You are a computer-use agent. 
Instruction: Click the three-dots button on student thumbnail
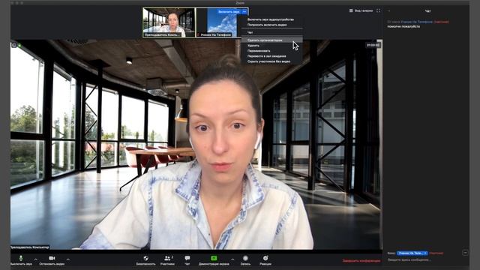[244, 12]
